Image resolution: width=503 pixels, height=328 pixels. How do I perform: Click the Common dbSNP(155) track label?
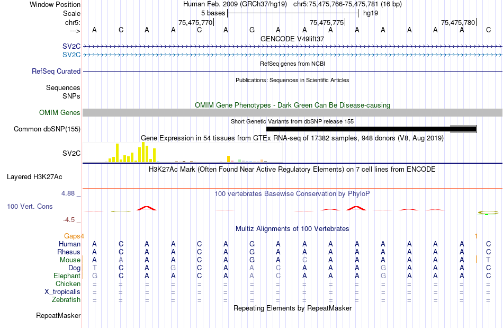47,129
